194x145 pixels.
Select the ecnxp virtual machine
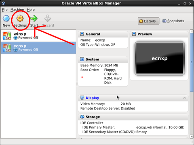pyautogui.click(x=38, y=48)
